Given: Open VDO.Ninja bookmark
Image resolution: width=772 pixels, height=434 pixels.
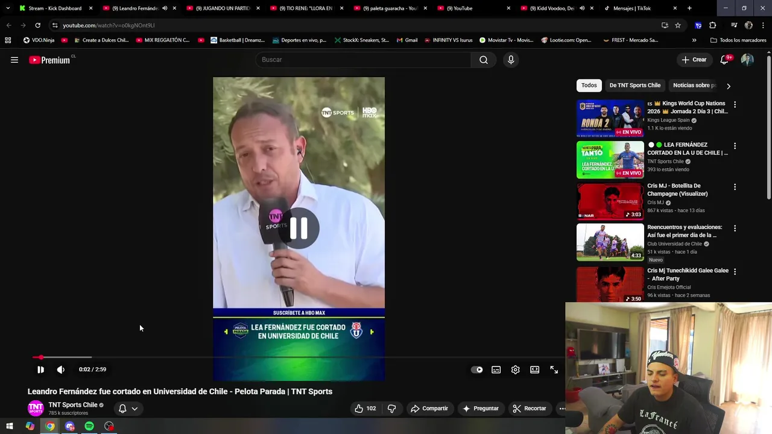Looking at the screenshot, I should click(x=39, y=40).
